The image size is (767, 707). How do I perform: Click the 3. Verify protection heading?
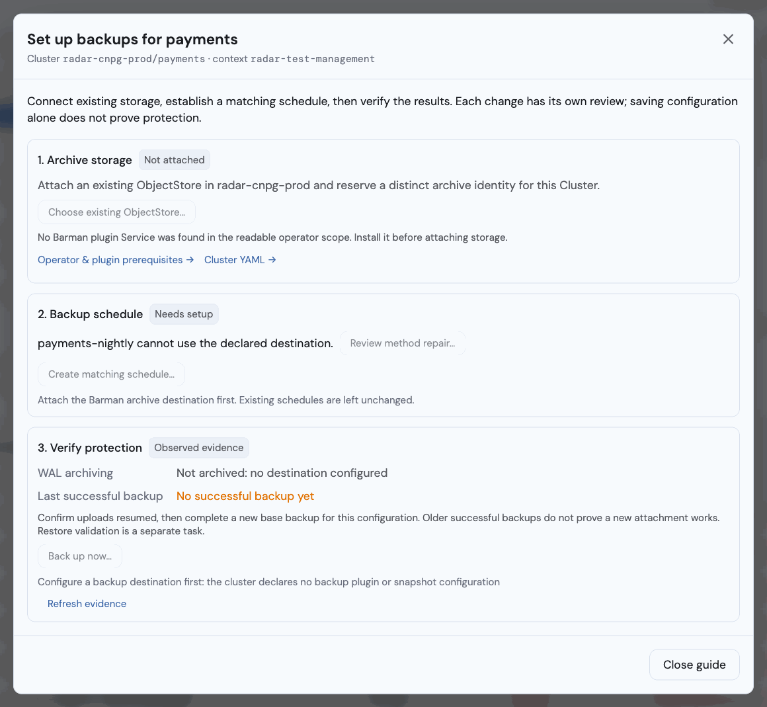tap(89, 448)
